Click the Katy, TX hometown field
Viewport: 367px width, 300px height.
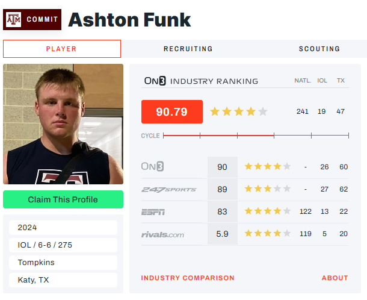63,280
